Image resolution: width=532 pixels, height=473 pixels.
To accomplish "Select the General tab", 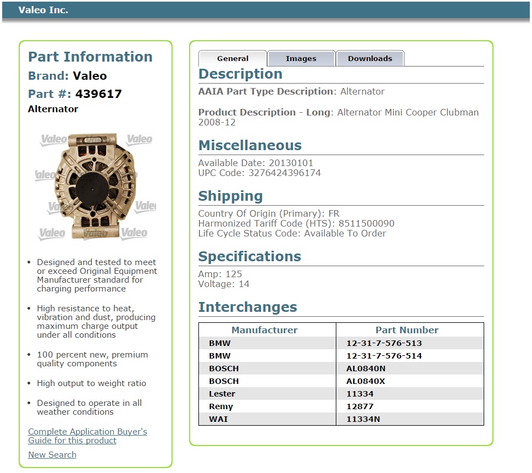I will (x=232, y=58).
